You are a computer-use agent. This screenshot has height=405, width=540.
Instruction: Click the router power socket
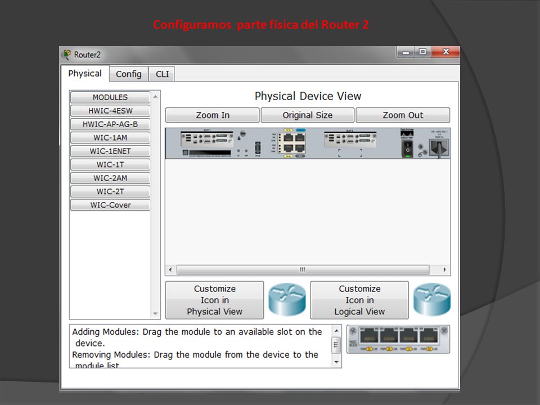439,148
